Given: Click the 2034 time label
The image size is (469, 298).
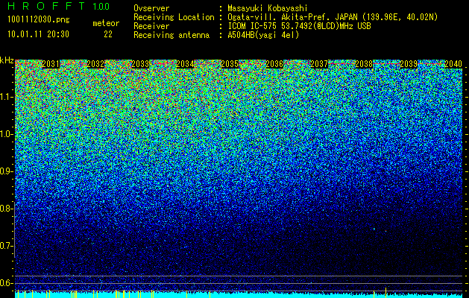Looking at the screenshot, I should pos(185,64).
